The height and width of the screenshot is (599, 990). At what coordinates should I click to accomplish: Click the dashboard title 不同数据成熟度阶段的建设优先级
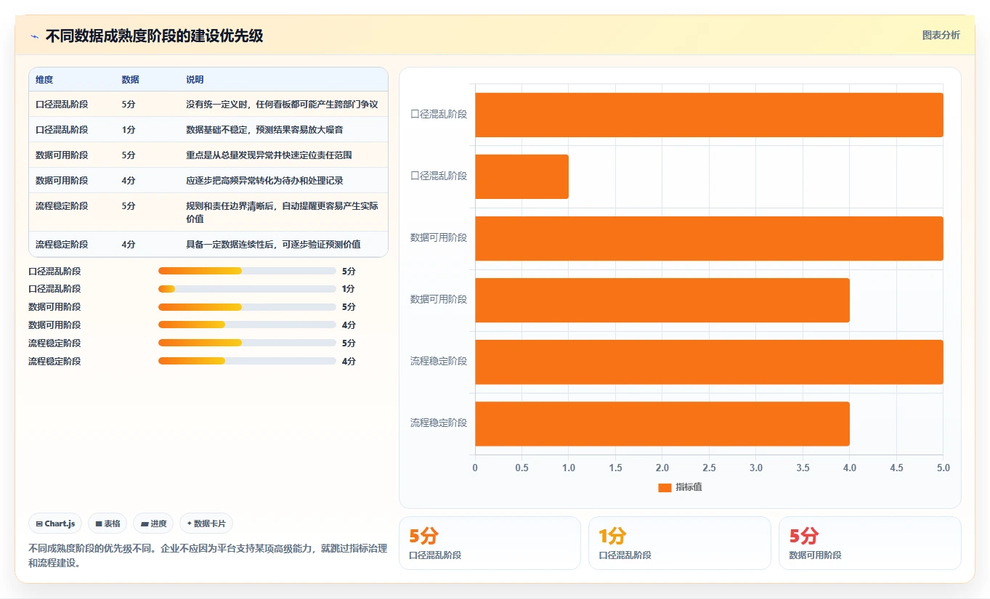click(x=154, y=36)
